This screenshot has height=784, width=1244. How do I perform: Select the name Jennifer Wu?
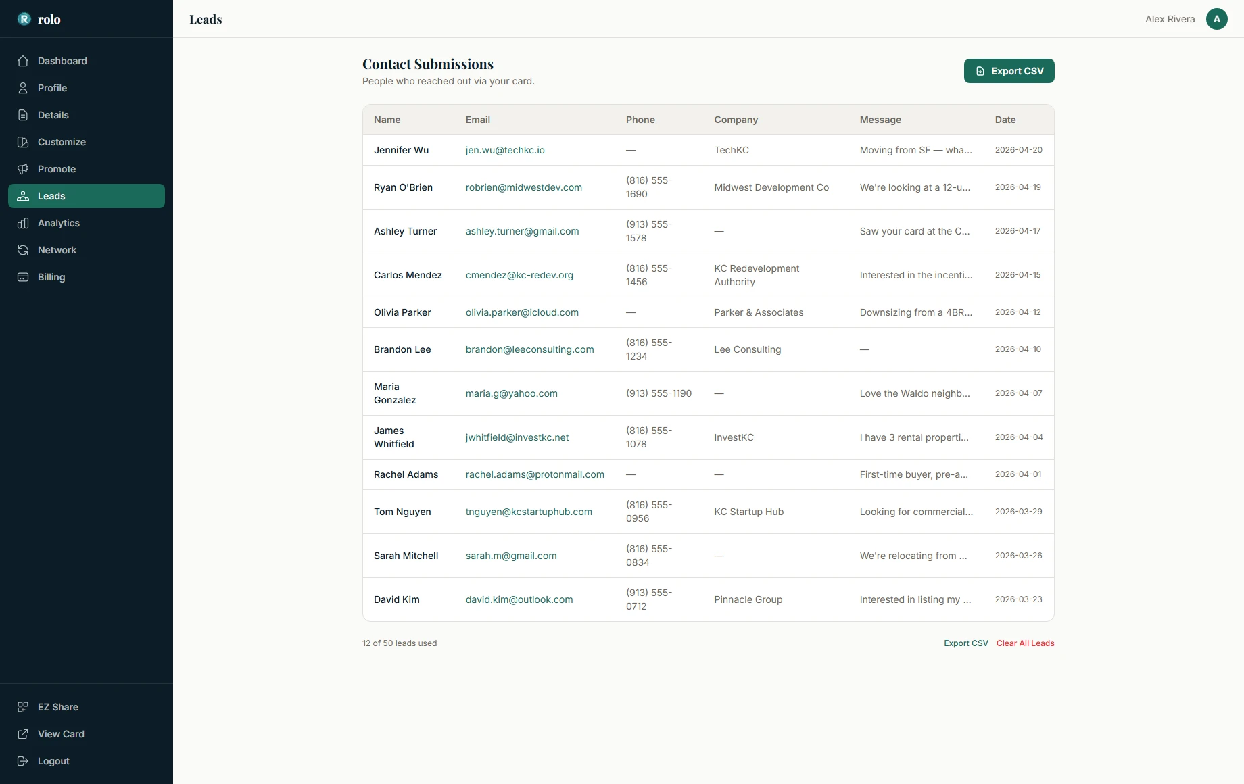(401, 150)
